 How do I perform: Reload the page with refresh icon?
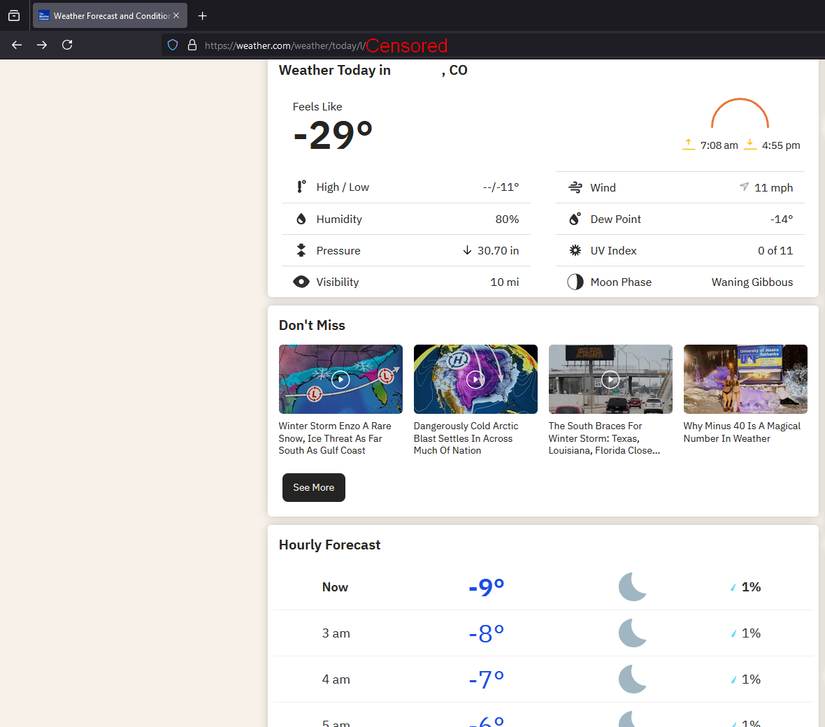(x=67, y=45)
